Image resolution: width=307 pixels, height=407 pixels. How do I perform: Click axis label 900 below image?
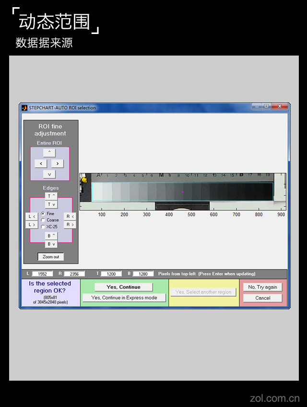click(x=281, y=215)
